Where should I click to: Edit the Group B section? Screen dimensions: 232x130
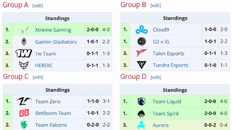156,5
